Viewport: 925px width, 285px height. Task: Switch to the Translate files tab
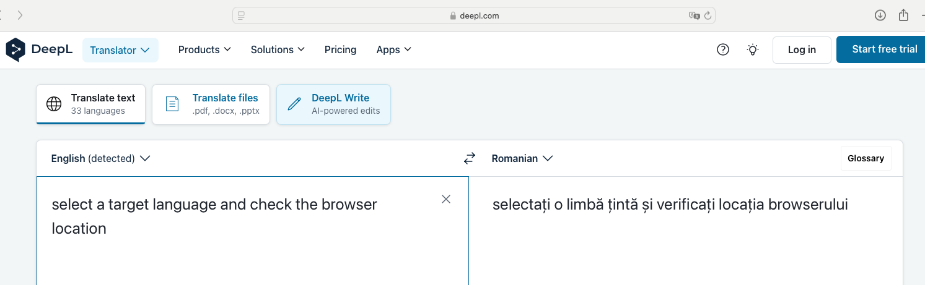pyautogui.click(x=211, y=104)
